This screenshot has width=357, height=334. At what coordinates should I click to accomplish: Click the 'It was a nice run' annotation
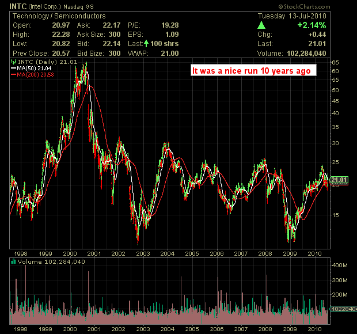[x=253, y=70]
